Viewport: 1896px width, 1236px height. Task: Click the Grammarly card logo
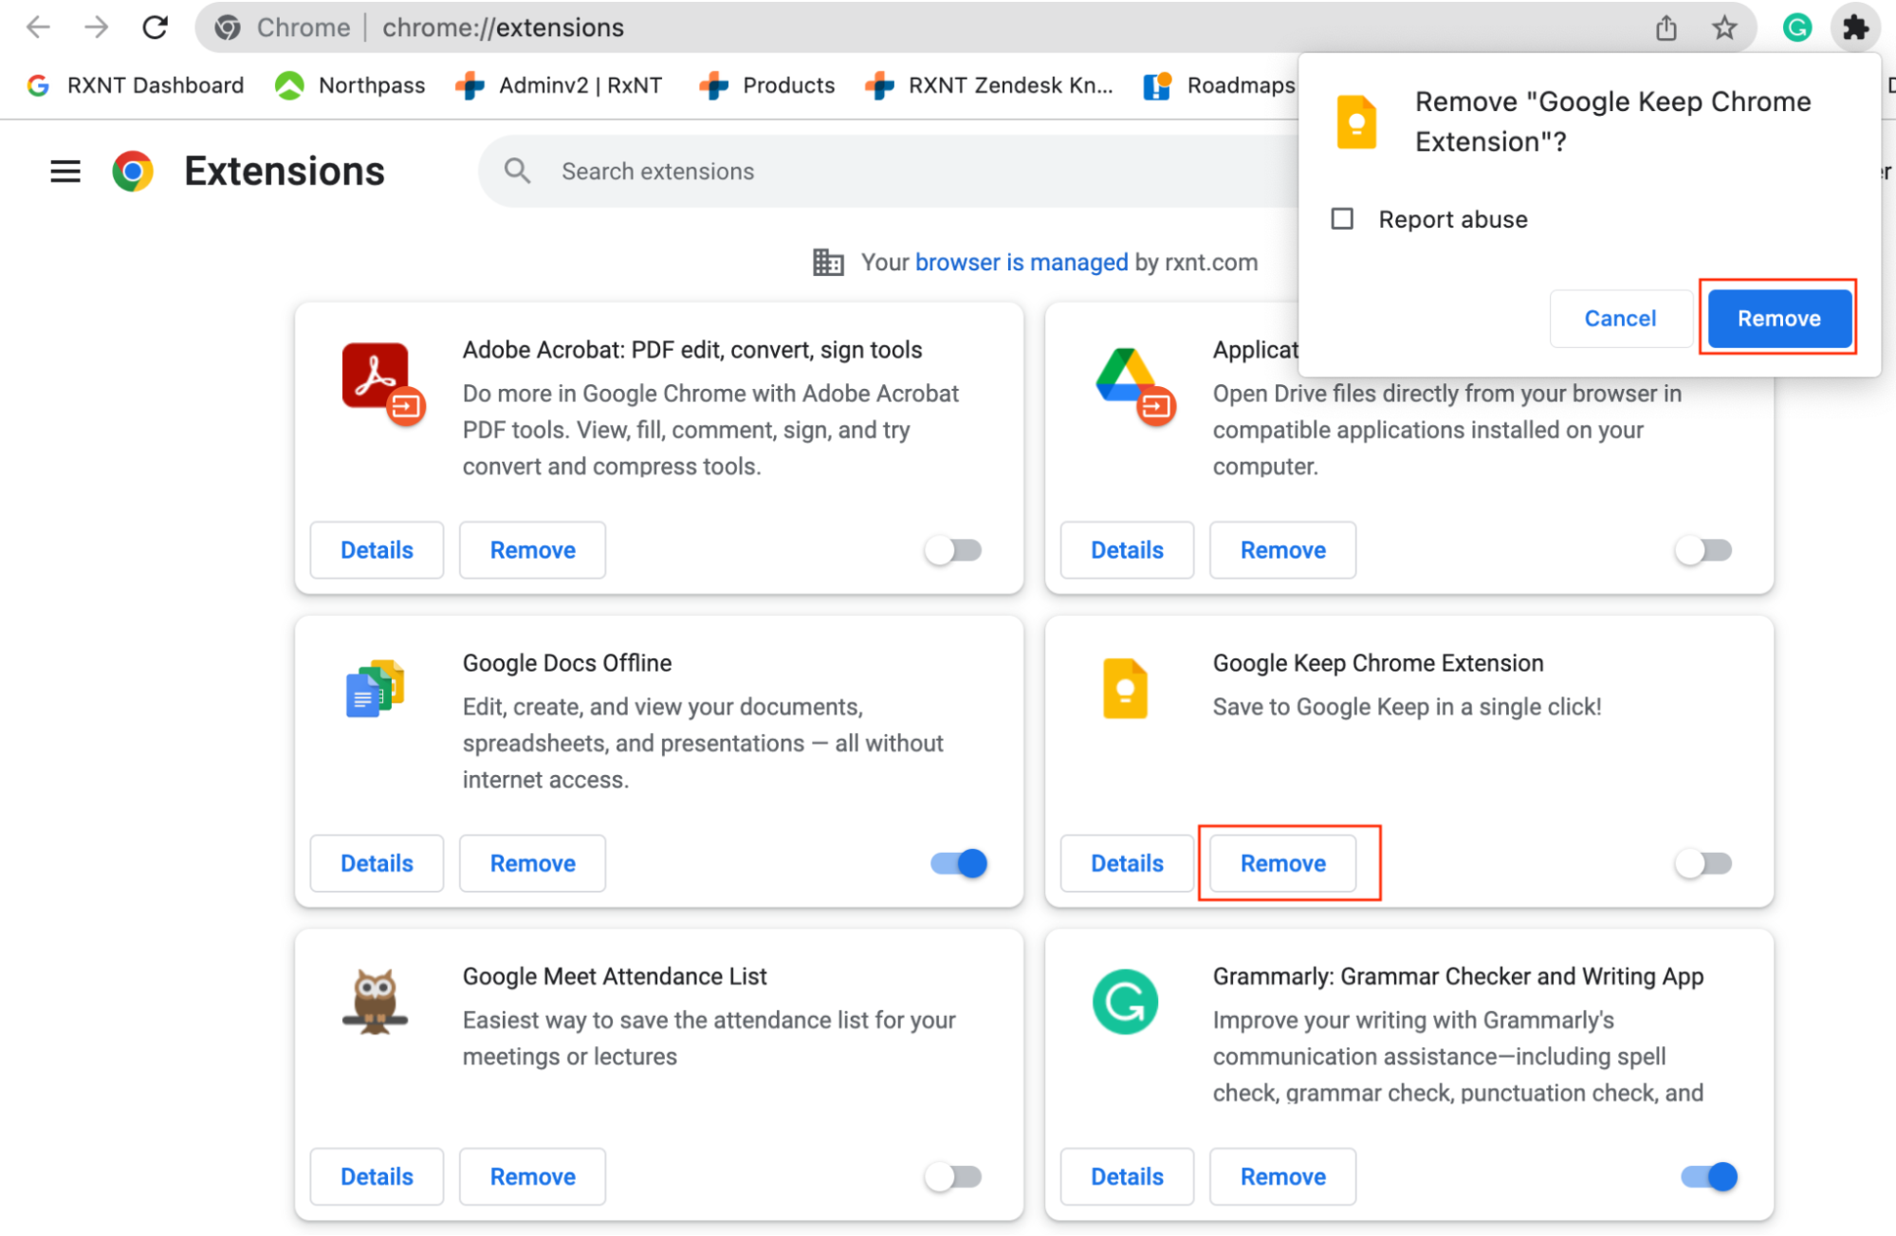click(1125, 1002)
